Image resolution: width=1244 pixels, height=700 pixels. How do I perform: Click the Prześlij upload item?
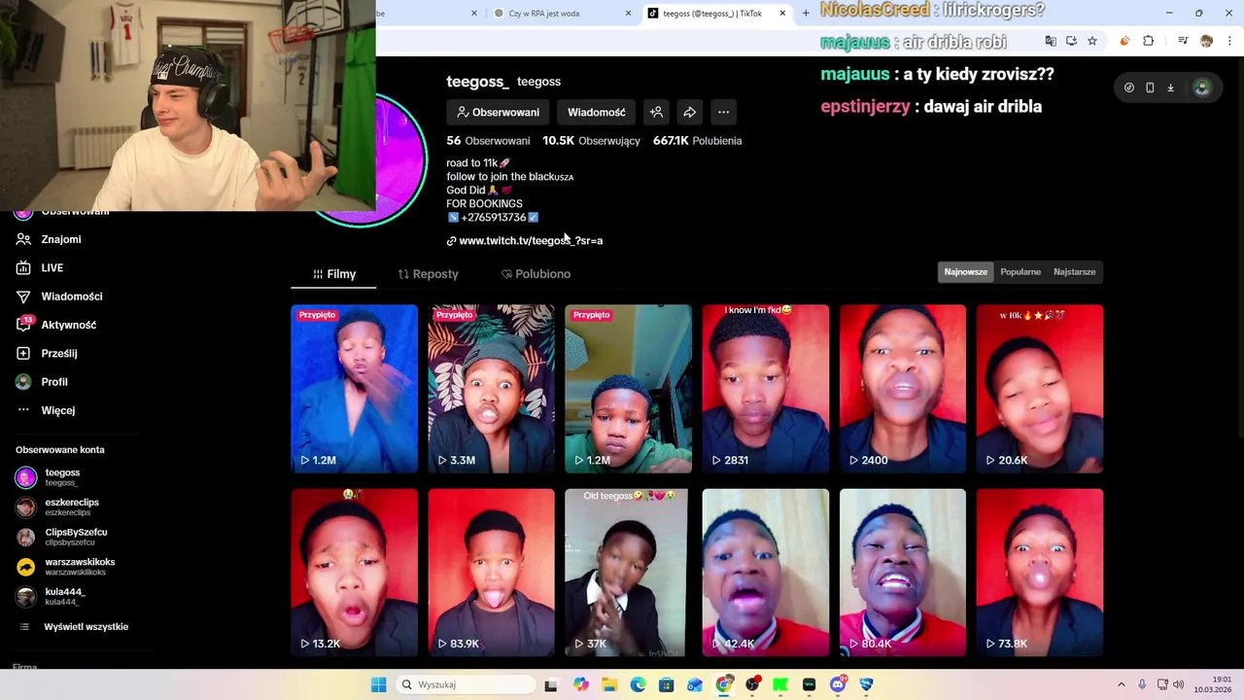pos(58,353)
